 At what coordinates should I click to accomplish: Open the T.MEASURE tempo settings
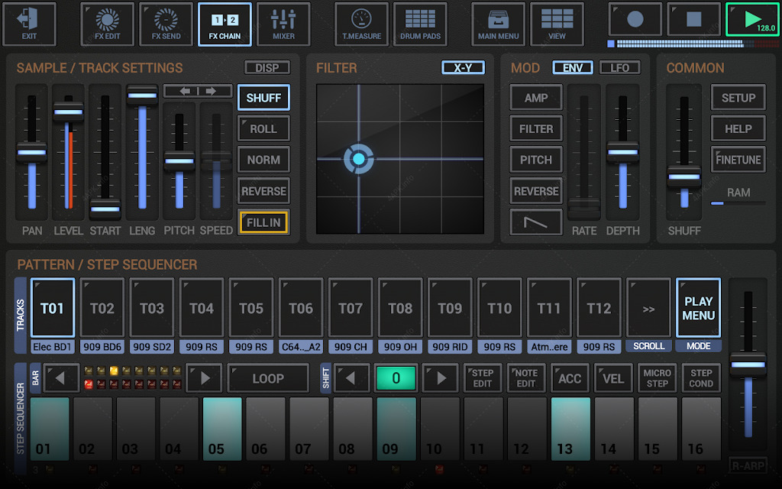pos(361,24)
